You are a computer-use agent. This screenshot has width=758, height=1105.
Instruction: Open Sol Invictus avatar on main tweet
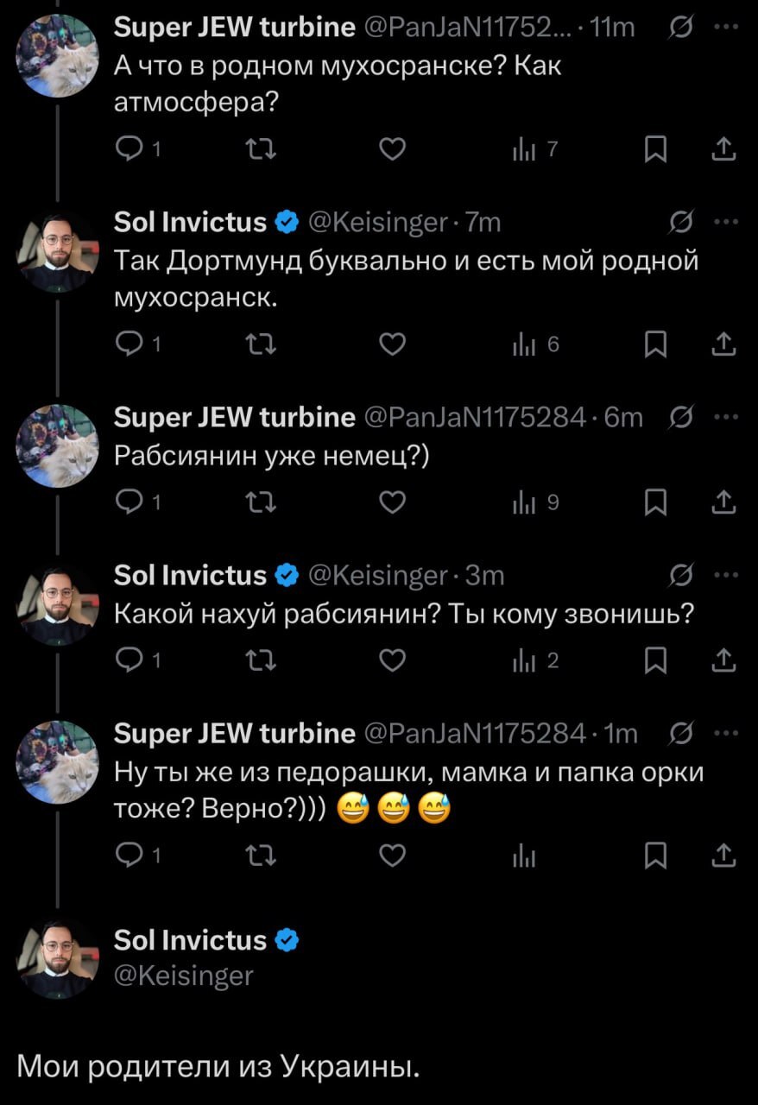(57, 958)
